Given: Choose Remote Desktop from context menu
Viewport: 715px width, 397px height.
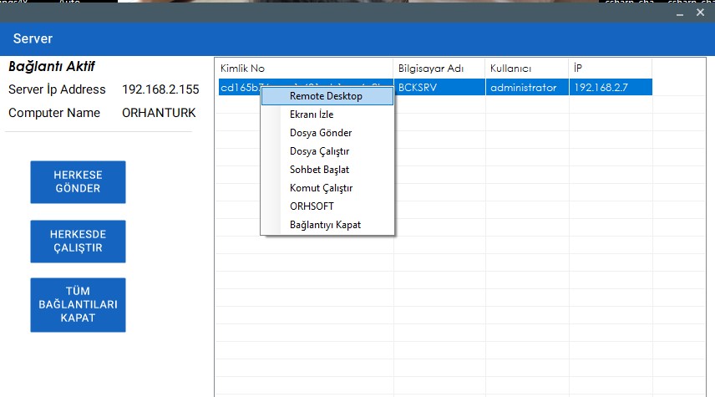Looking at the screenshot, I should (327, 96).
